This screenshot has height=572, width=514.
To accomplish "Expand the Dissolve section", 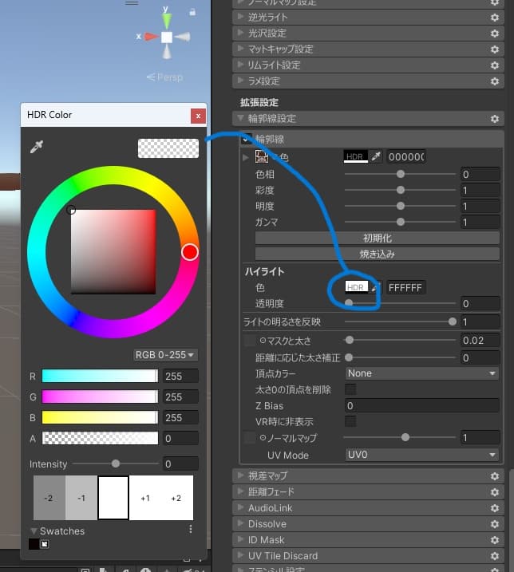I will tap(240, 523).
